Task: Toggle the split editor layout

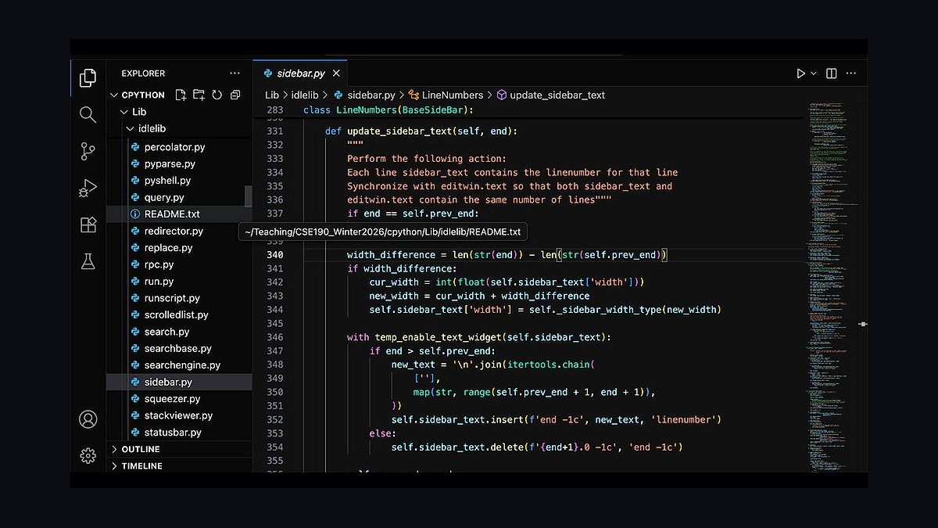Action: (x=831, y=74)
